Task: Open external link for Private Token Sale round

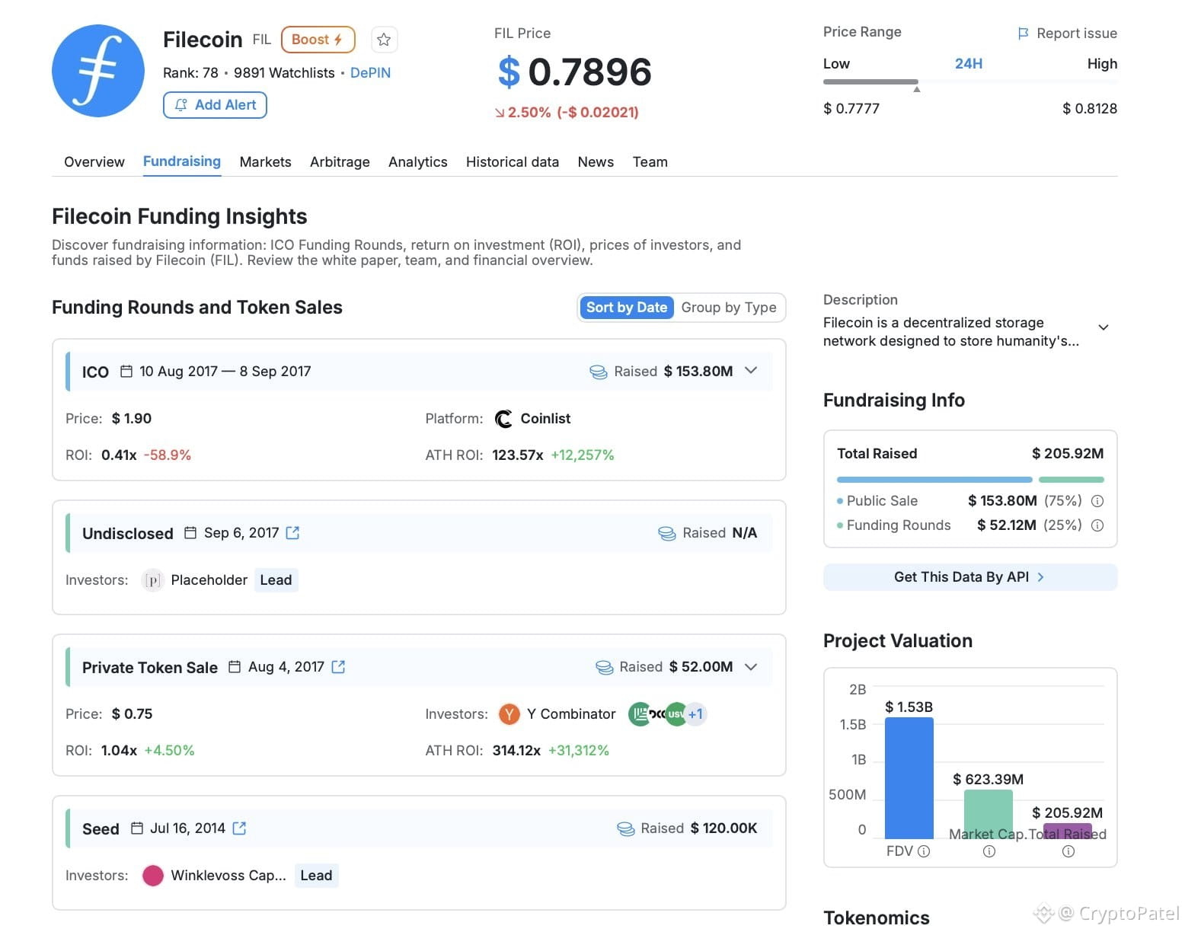Action: tap(339, 667)
